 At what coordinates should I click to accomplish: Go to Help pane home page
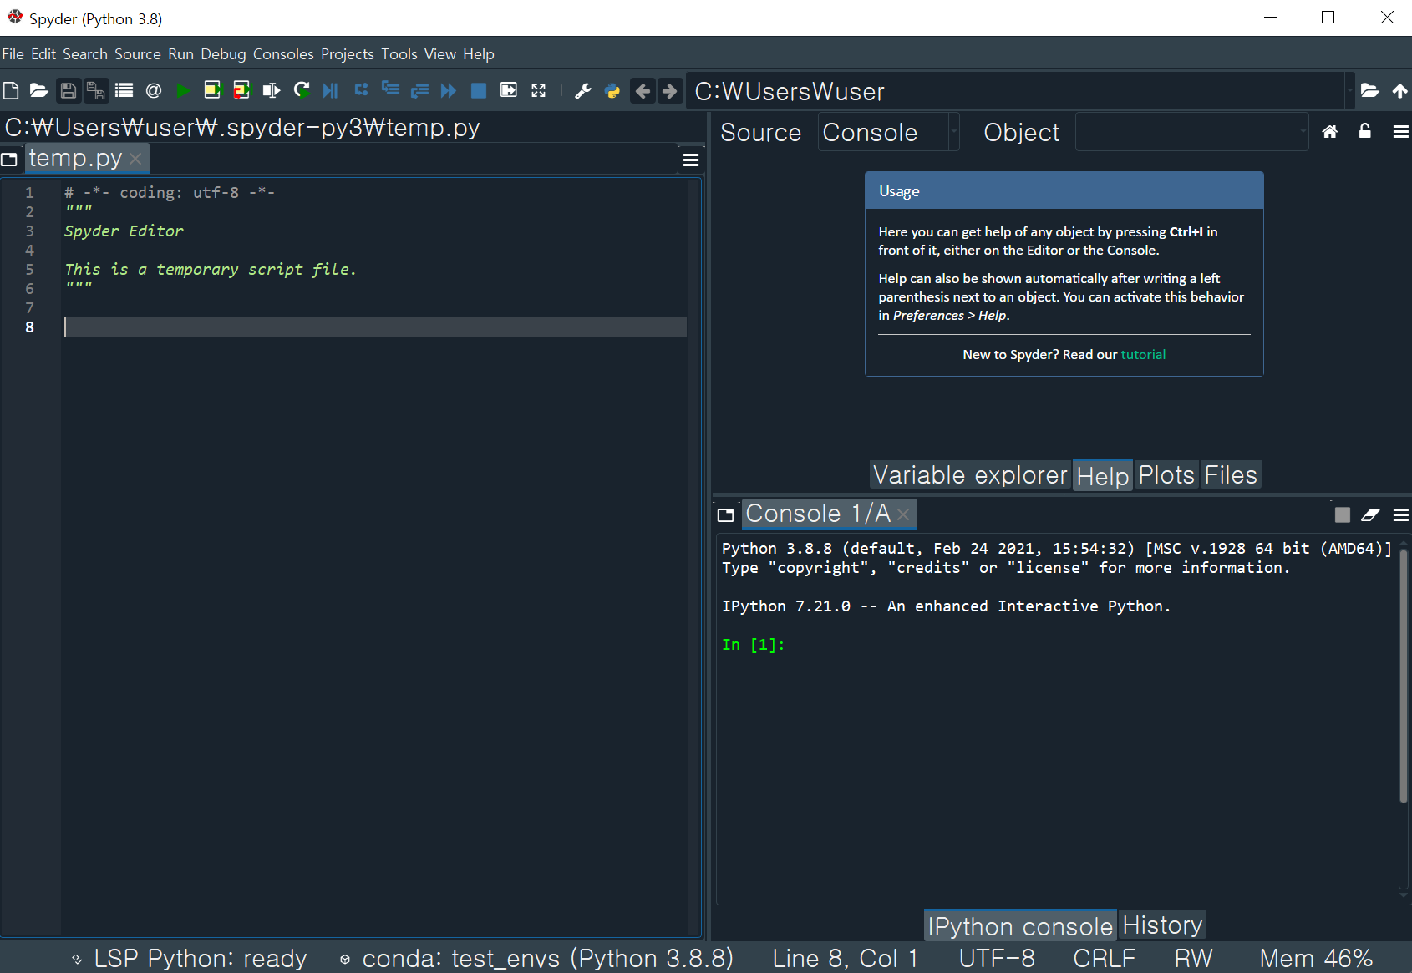pyautogui.click(x=1330, y=131)
